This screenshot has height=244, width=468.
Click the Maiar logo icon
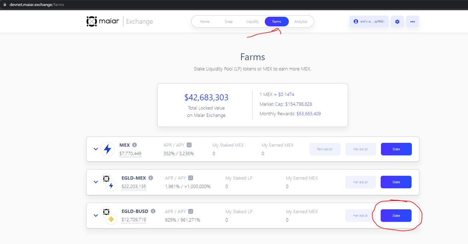coord(92,21)
